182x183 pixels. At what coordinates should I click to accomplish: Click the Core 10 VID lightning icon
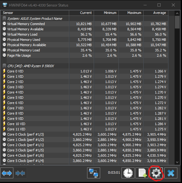coord(4,124)
